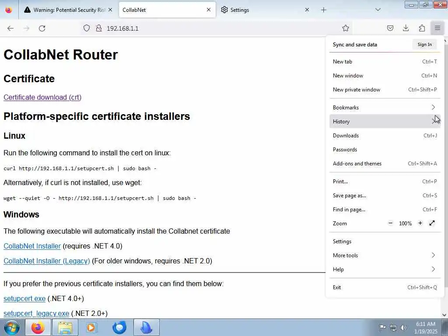The image size is (448, 336).
Task: Choose Find in page...
Action: pyautogui.click(x=385, y=210)
